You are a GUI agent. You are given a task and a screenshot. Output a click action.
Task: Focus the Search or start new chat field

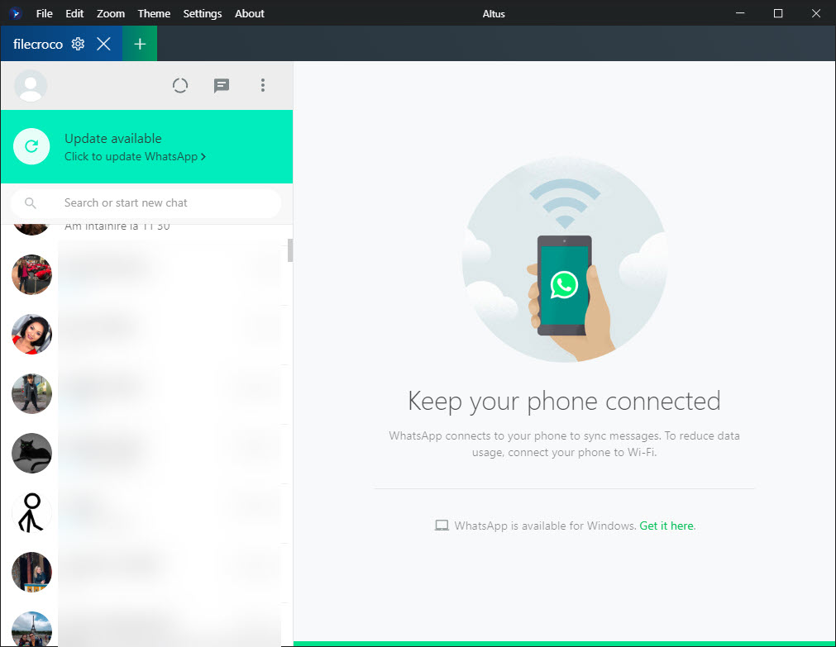pyautogui.click(x=146, y=203)
